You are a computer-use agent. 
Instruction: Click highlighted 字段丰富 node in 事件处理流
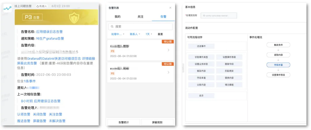(x=278, y=65)
